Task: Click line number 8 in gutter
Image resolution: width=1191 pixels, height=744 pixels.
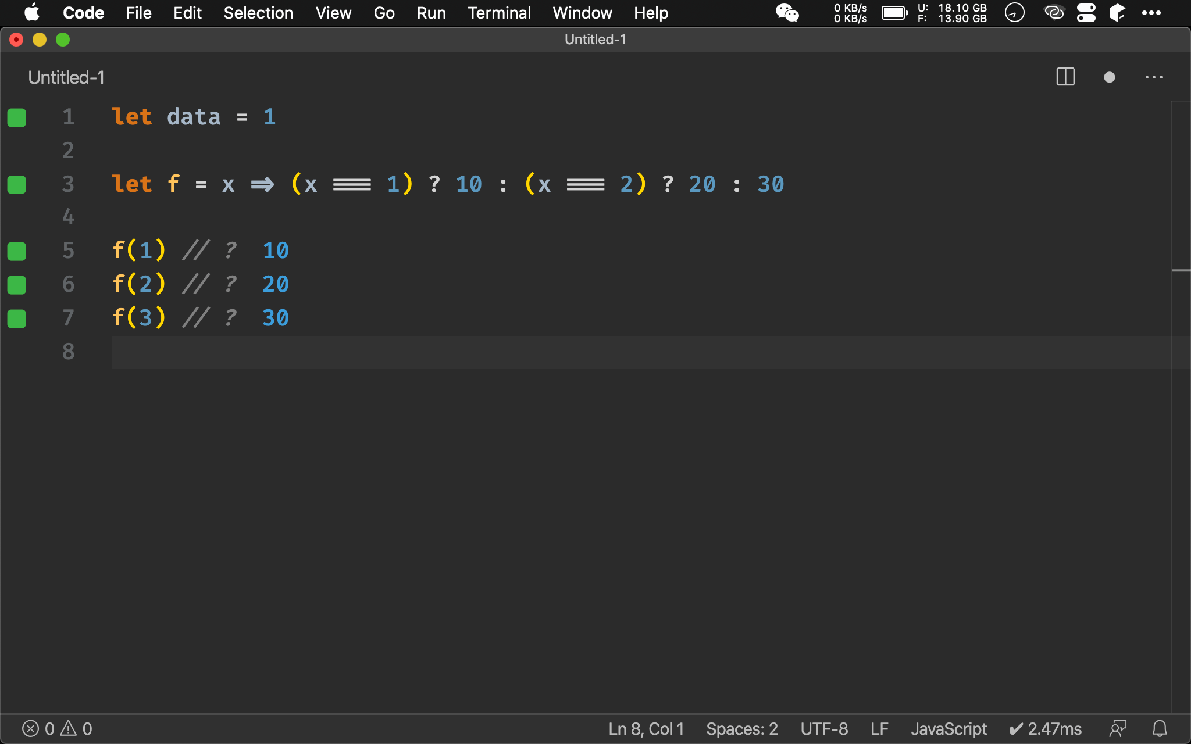Action: (x=69, y=352)
